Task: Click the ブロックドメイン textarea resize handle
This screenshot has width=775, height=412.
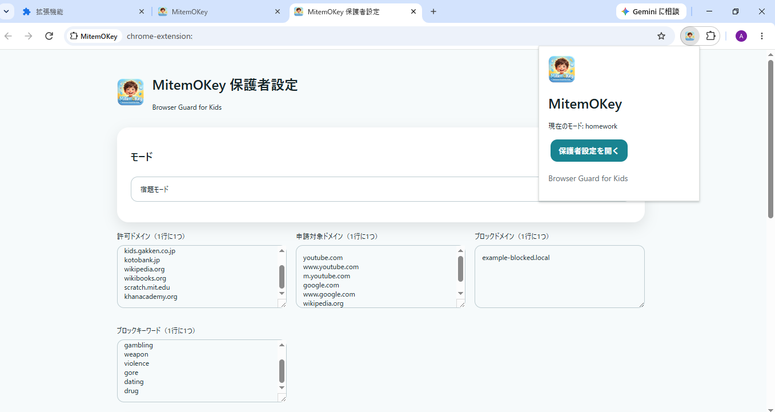Action: [641, 304]
